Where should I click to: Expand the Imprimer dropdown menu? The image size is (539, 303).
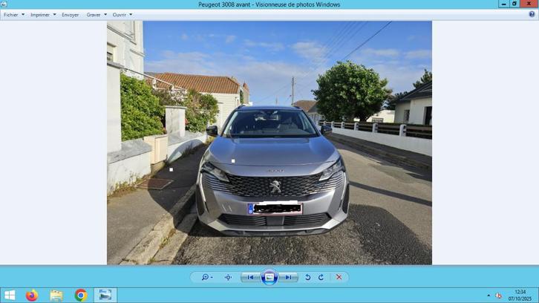click(x=42, y=15)
